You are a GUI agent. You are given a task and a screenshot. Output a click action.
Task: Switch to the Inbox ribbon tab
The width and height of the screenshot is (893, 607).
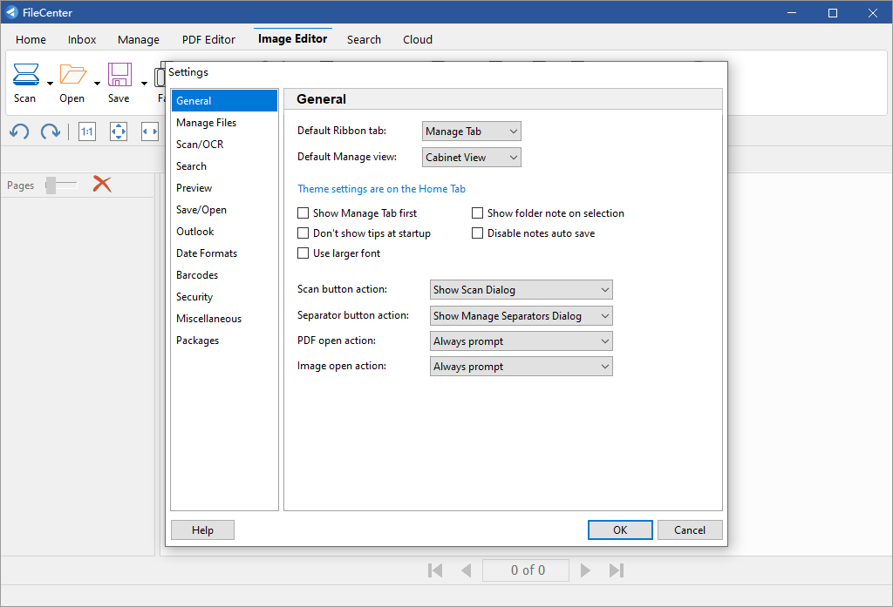click(82, 40)
